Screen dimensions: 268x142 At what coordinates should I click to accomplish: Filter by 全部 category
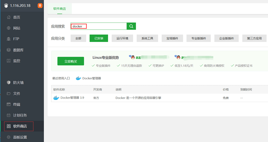click(x=78, y=38)
